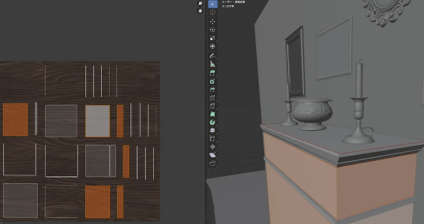This screenshot has height=224, width=424.
Task: Click the magnifier zoom view icon
Action: (x=200, y=4)
